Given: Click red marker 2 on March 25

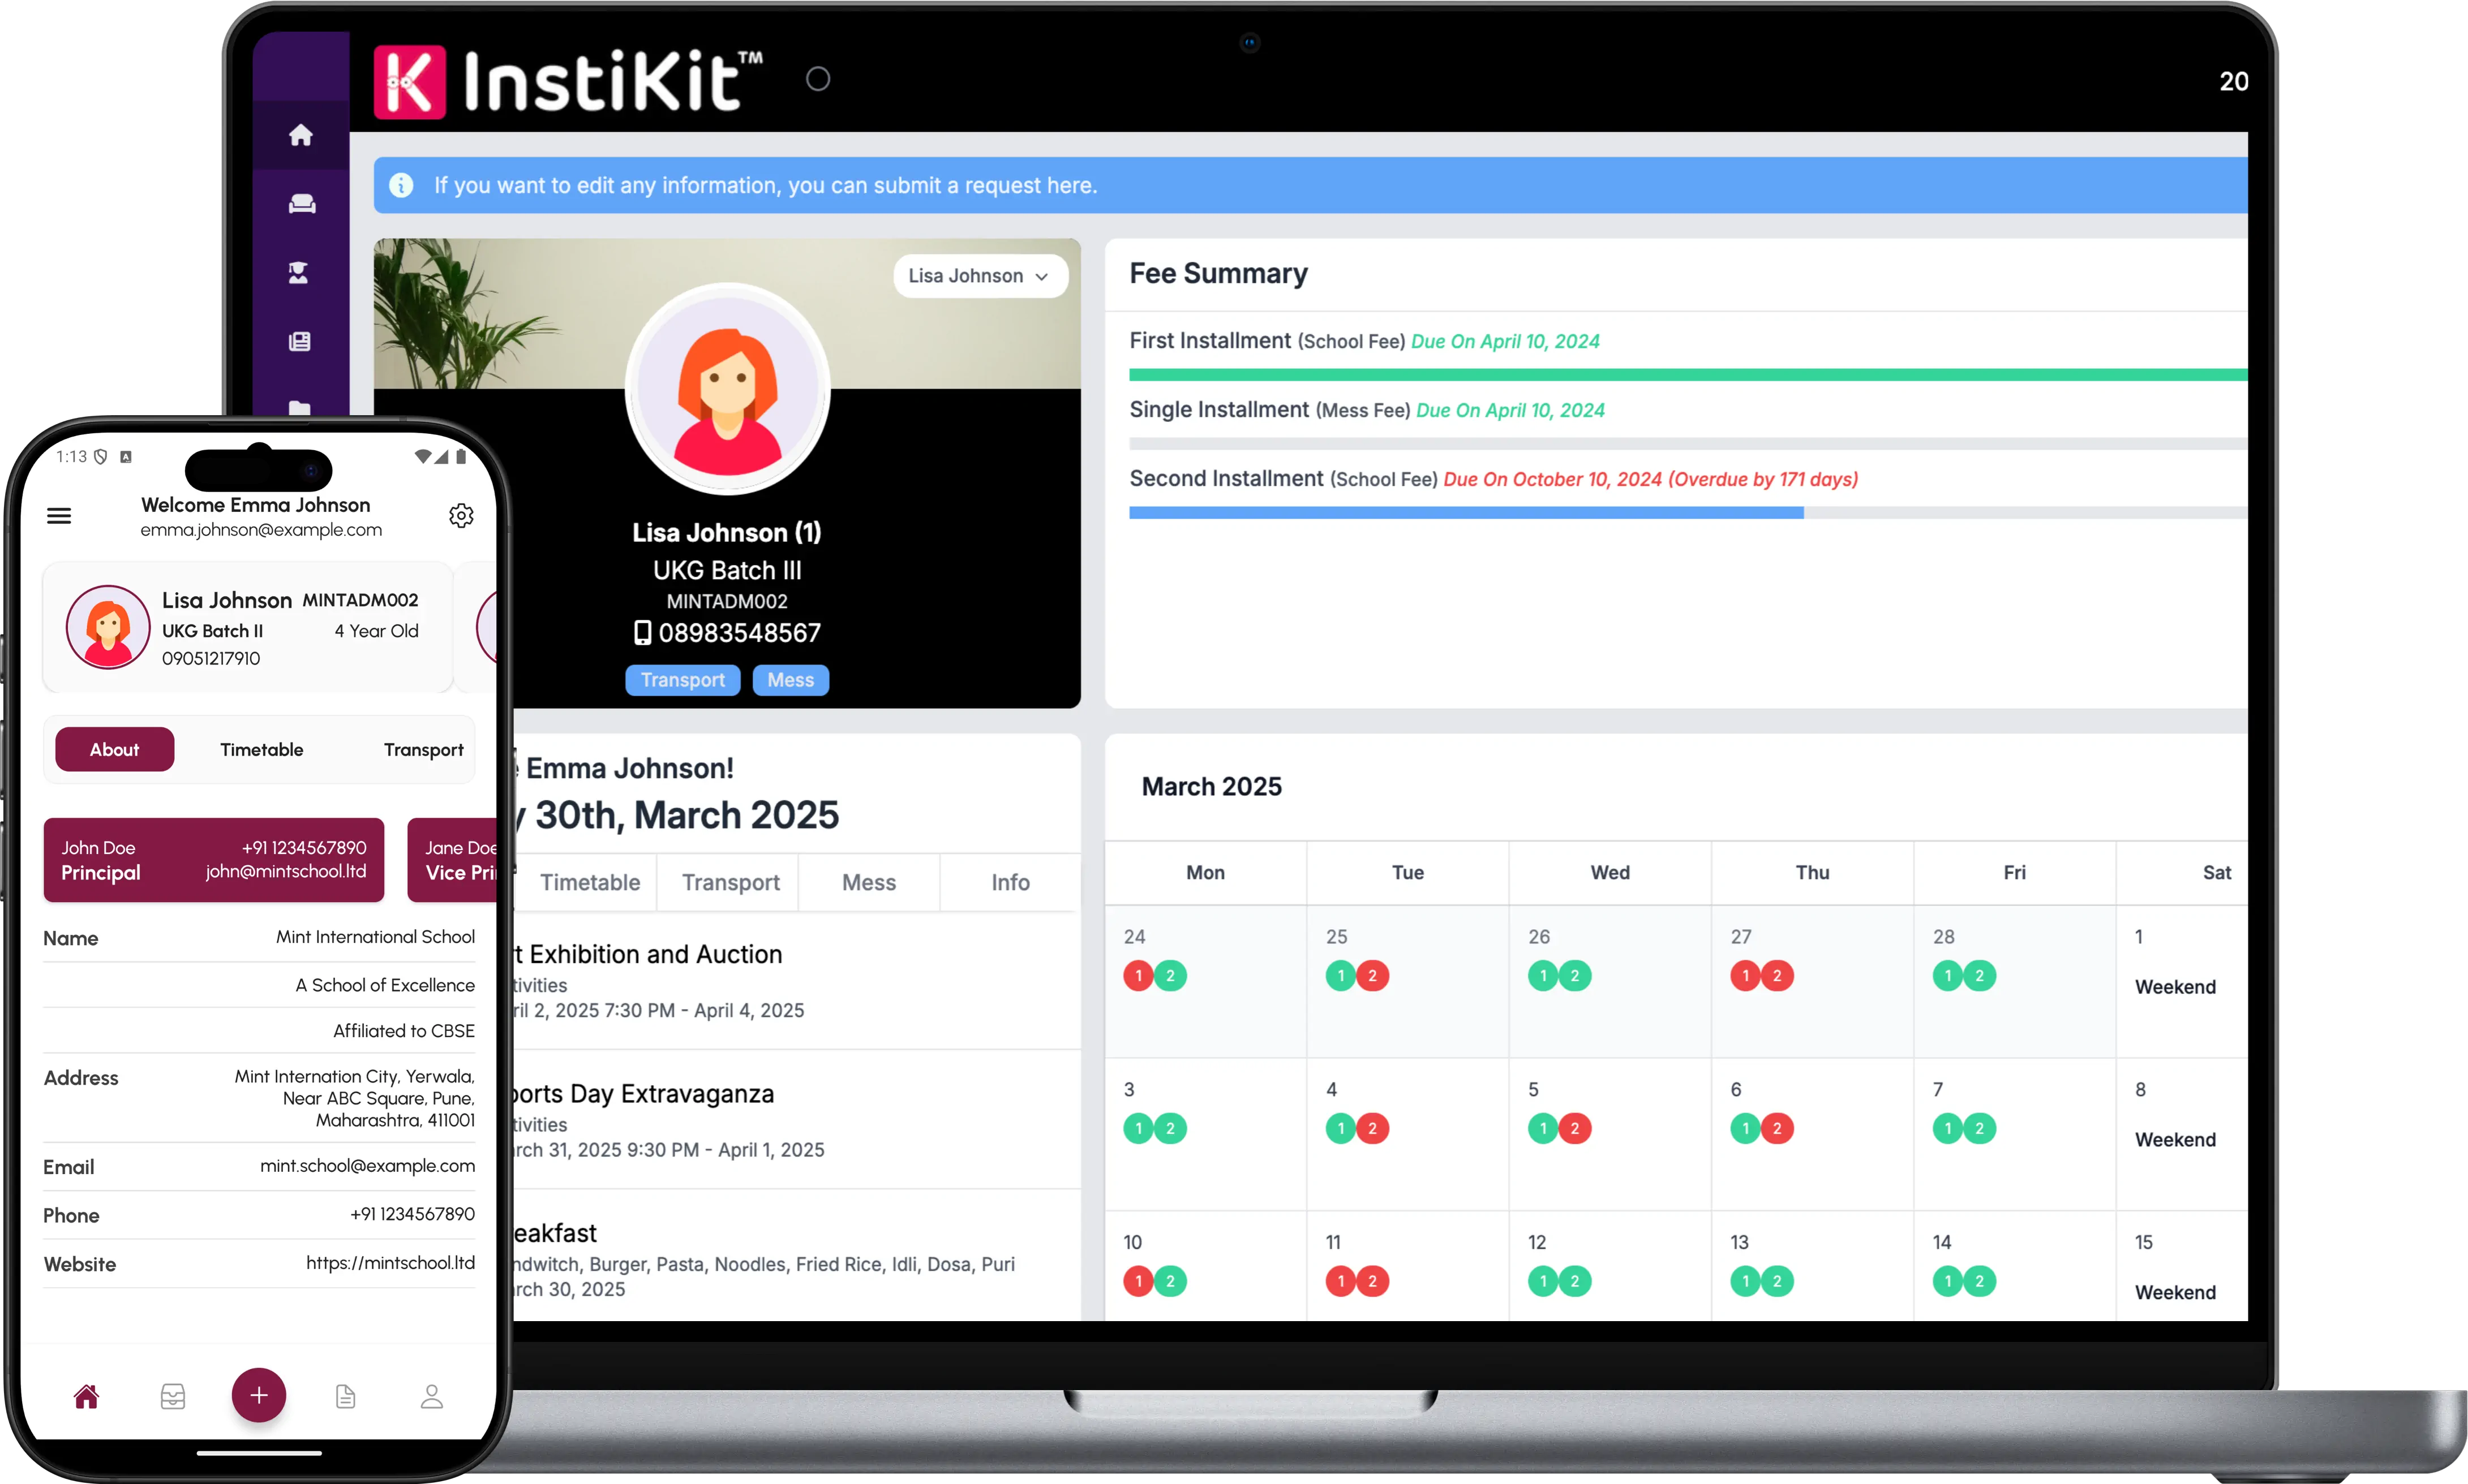Looking at the screenshot, I should coord(1372,976).
